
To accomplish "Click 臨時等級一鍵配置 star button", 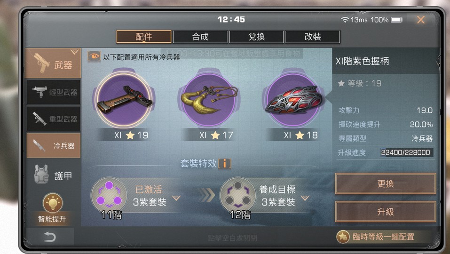I will [376, 237].
